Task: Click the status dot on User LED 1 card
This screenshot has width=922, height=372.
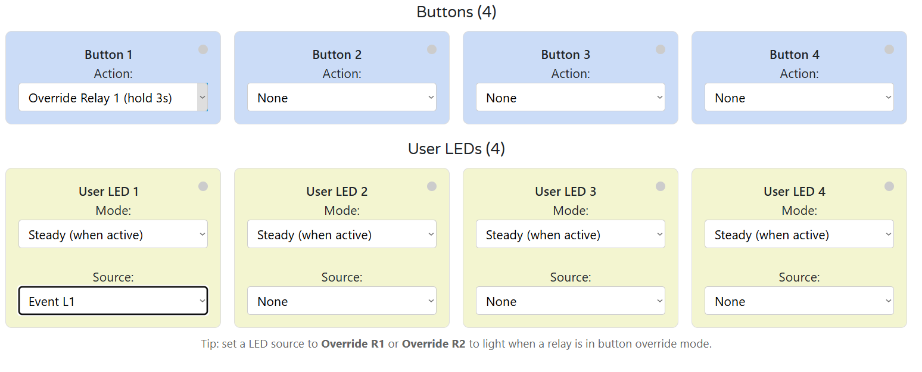Action: coord(203,186)
